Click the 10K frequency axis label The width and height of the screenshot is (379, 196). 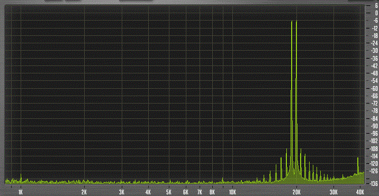(x=232, y=193)
